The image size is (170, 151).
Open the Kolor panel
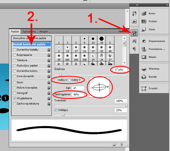152,13
